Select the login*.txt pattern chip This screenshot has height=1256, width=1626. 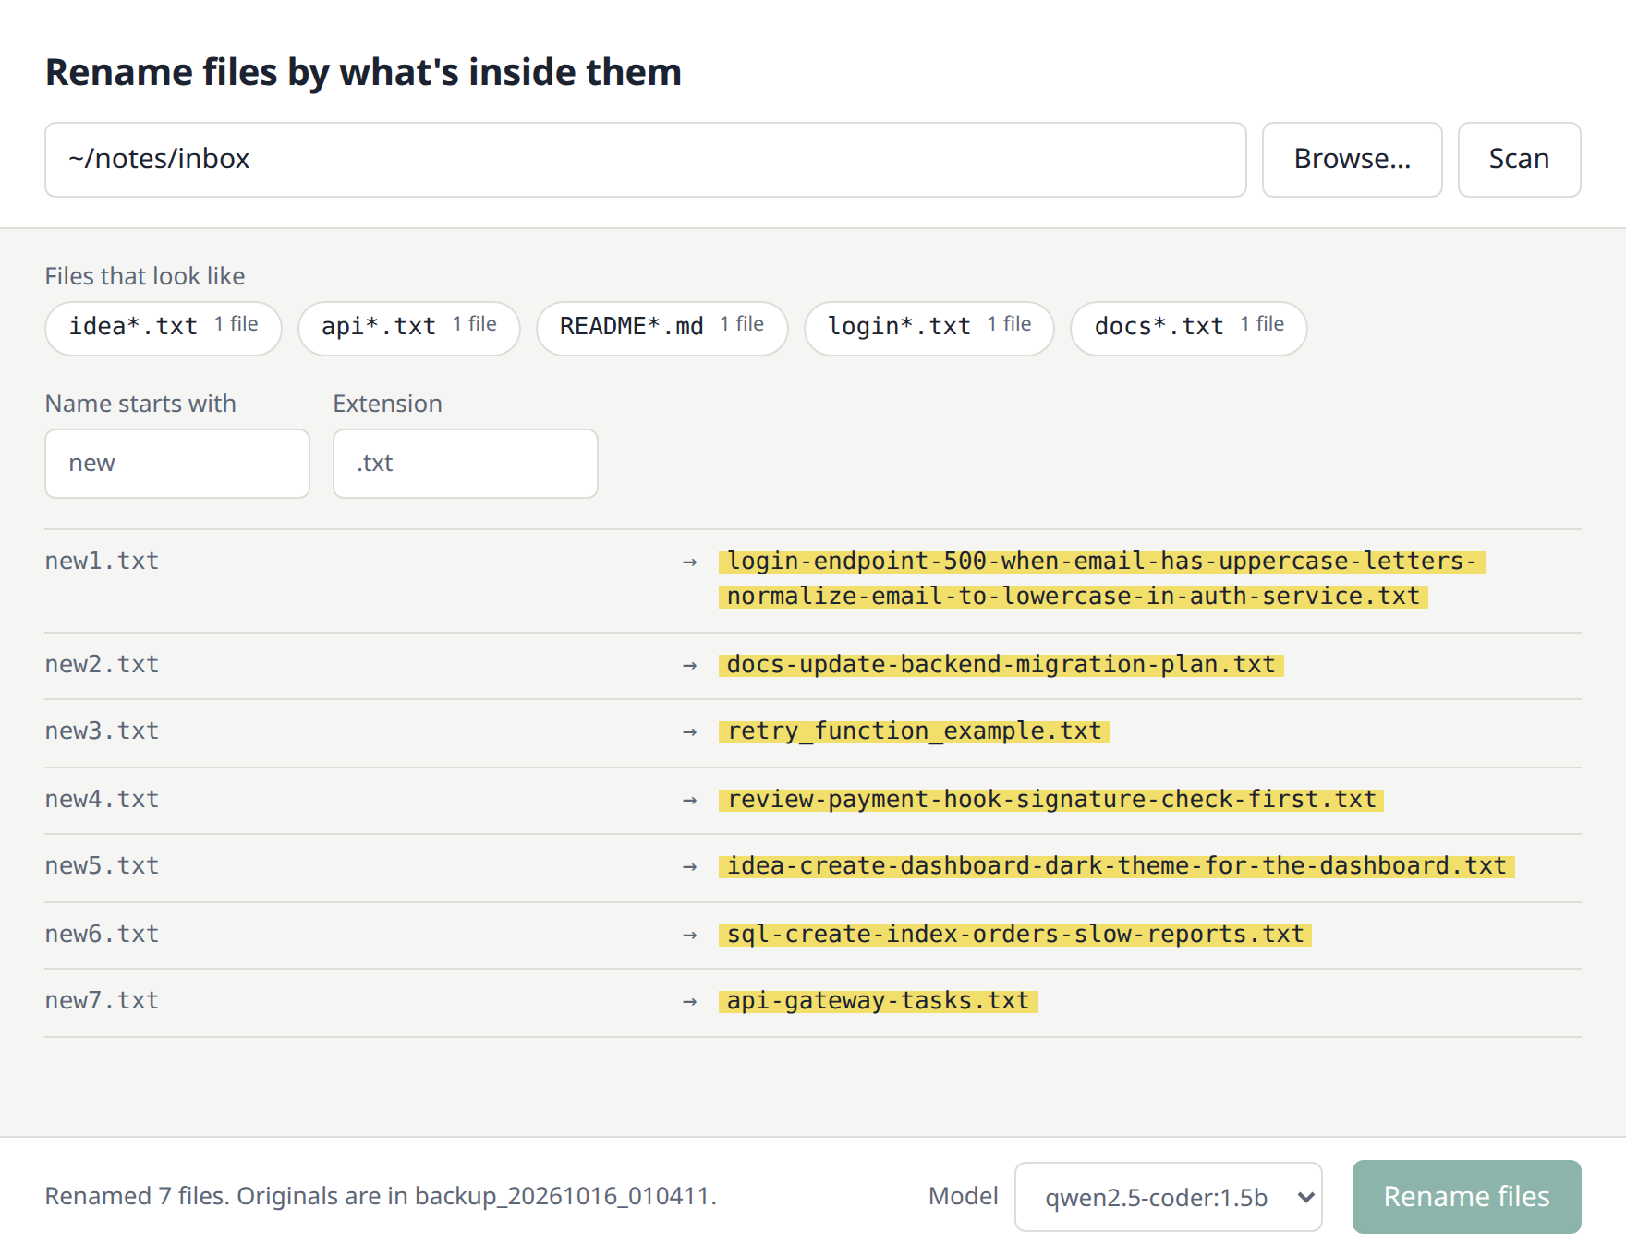click(929, 328)
